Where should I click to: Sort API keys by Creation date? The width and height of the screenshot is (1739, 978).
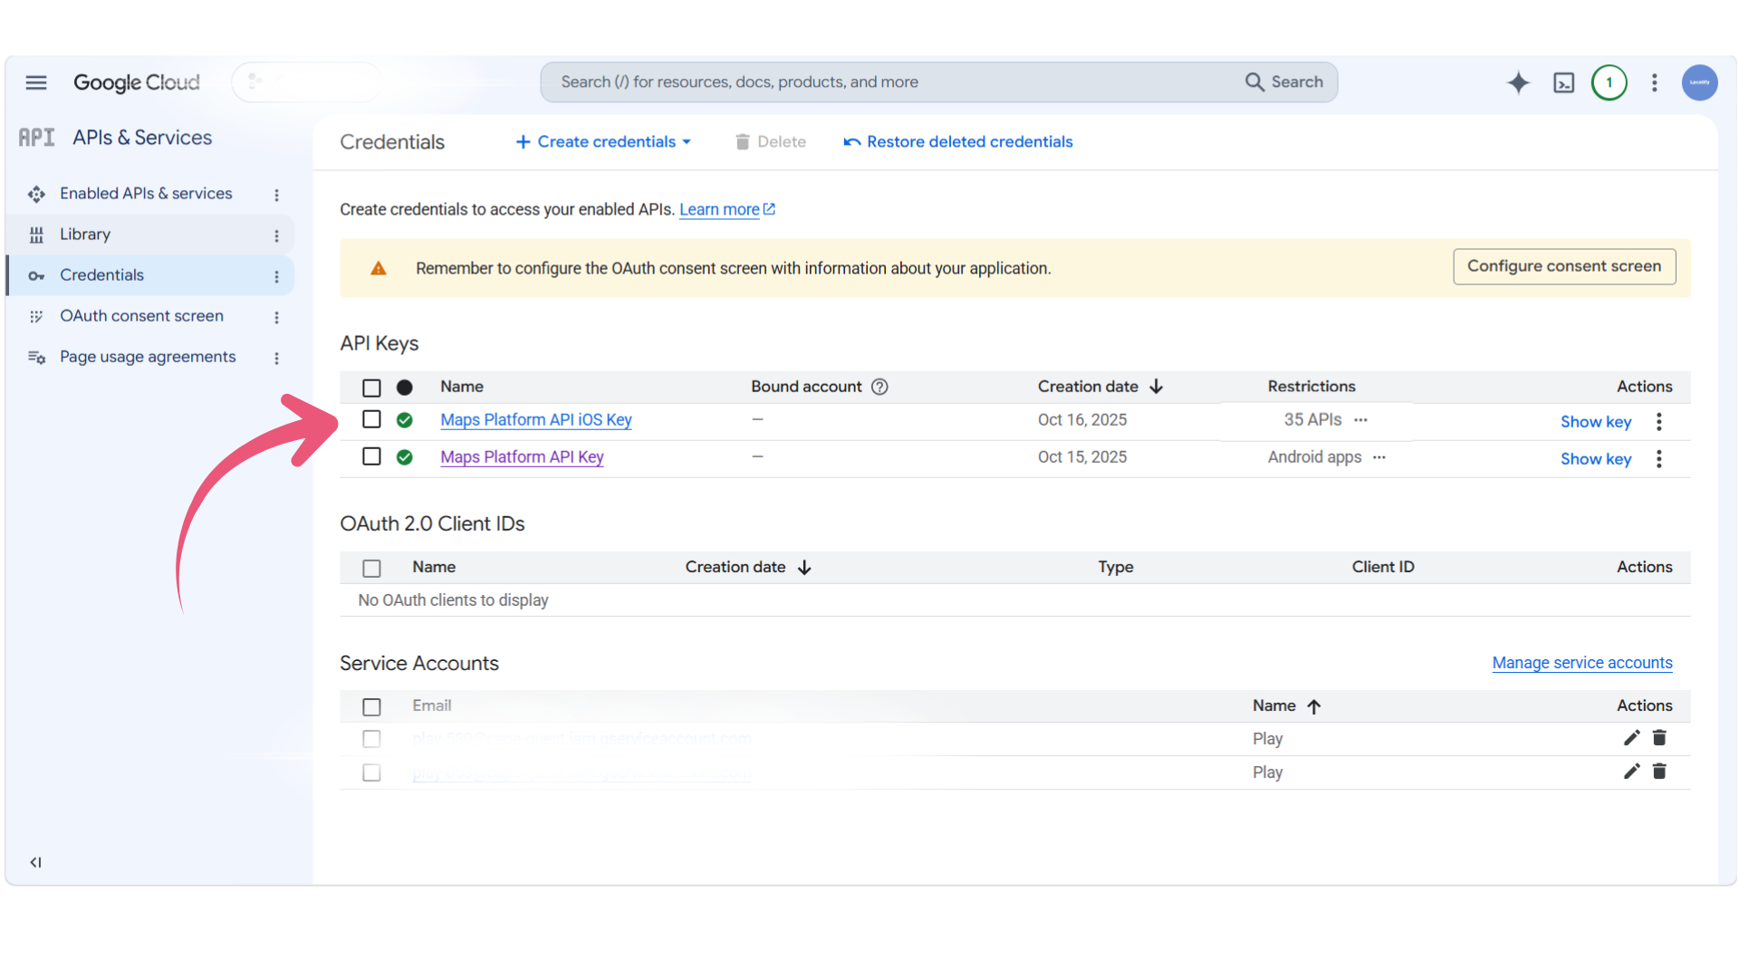[1100, 387]
